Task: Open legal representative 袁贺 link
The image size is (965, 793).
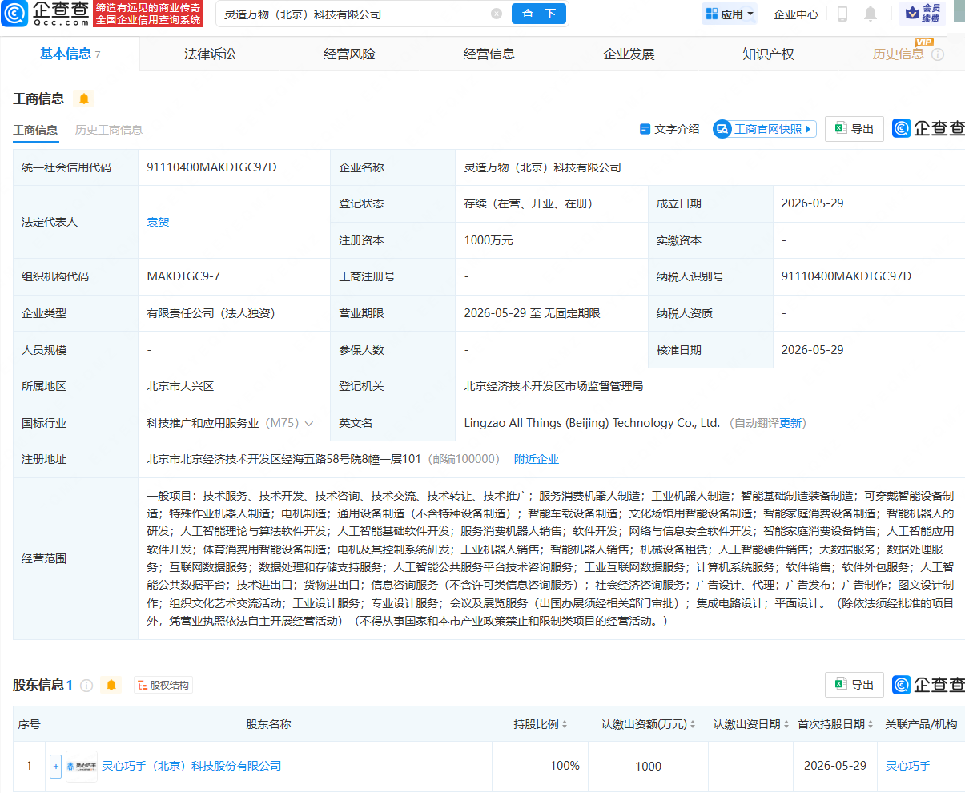Action: click(158, 222)
